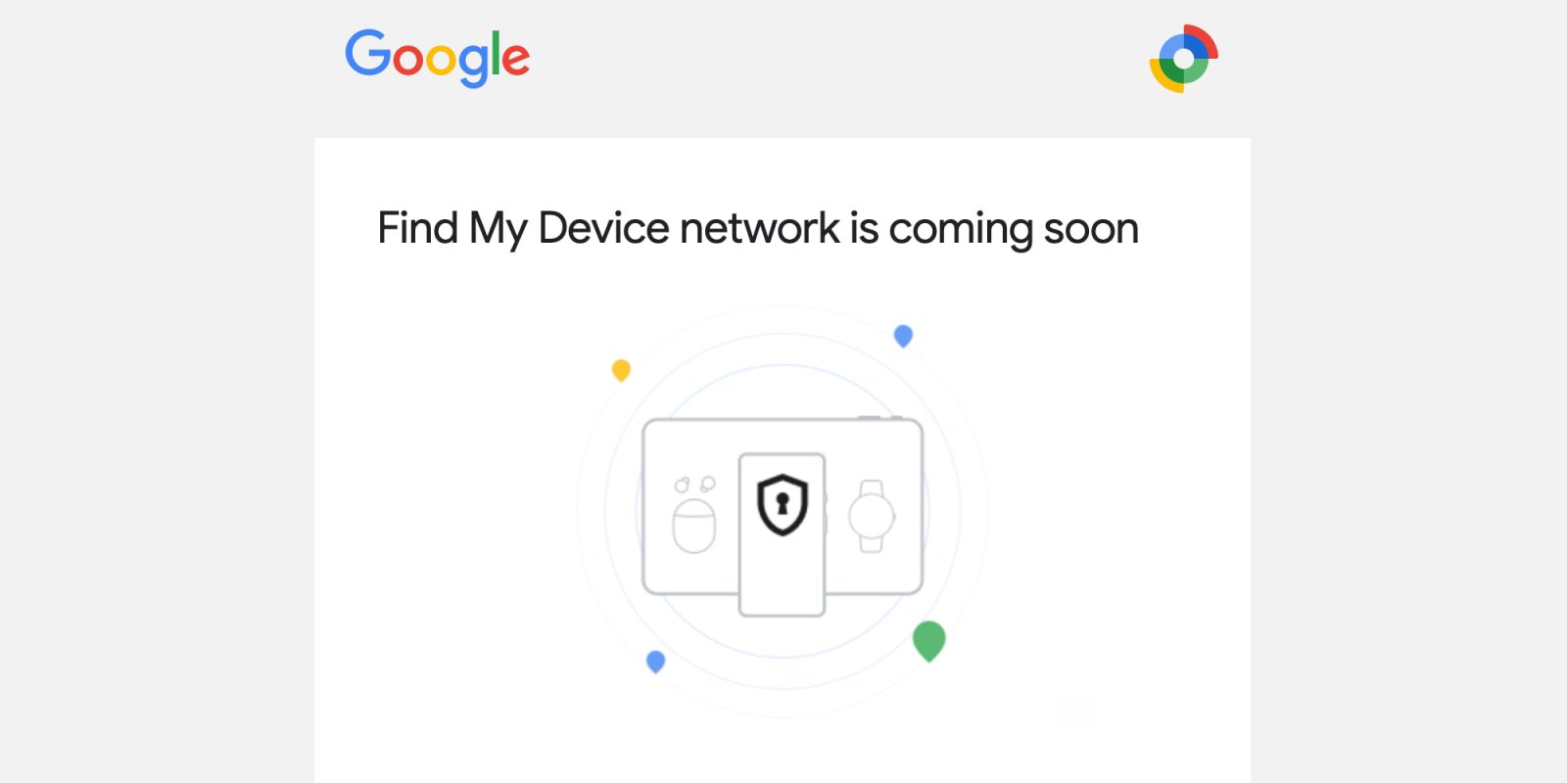
Task: Click the earbuds case illustration
Action: pos(694,527)
